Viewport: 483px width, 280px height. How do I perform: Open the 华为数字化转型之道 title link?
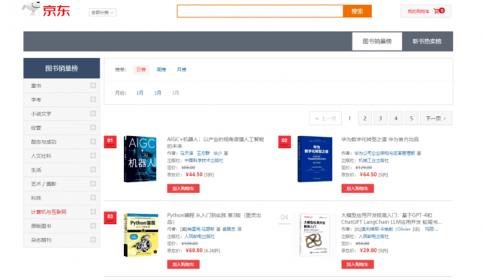pyautogui.click(x=380, y=139)
